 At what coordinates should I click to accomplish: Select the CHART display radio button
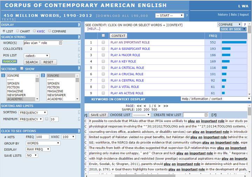[x=17, y=31]
